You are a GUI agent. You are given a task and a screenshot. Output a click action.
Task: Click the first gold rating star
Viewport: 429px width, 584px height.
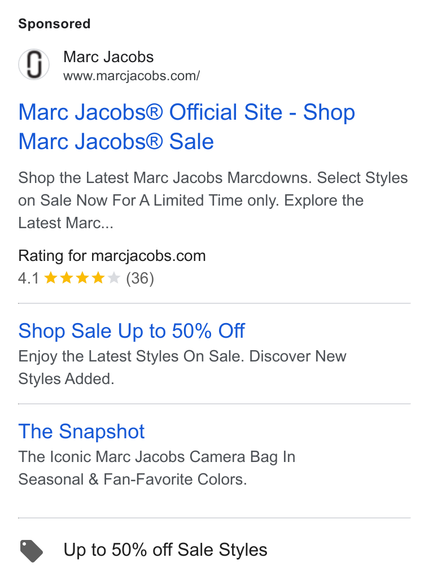[50, 278]
